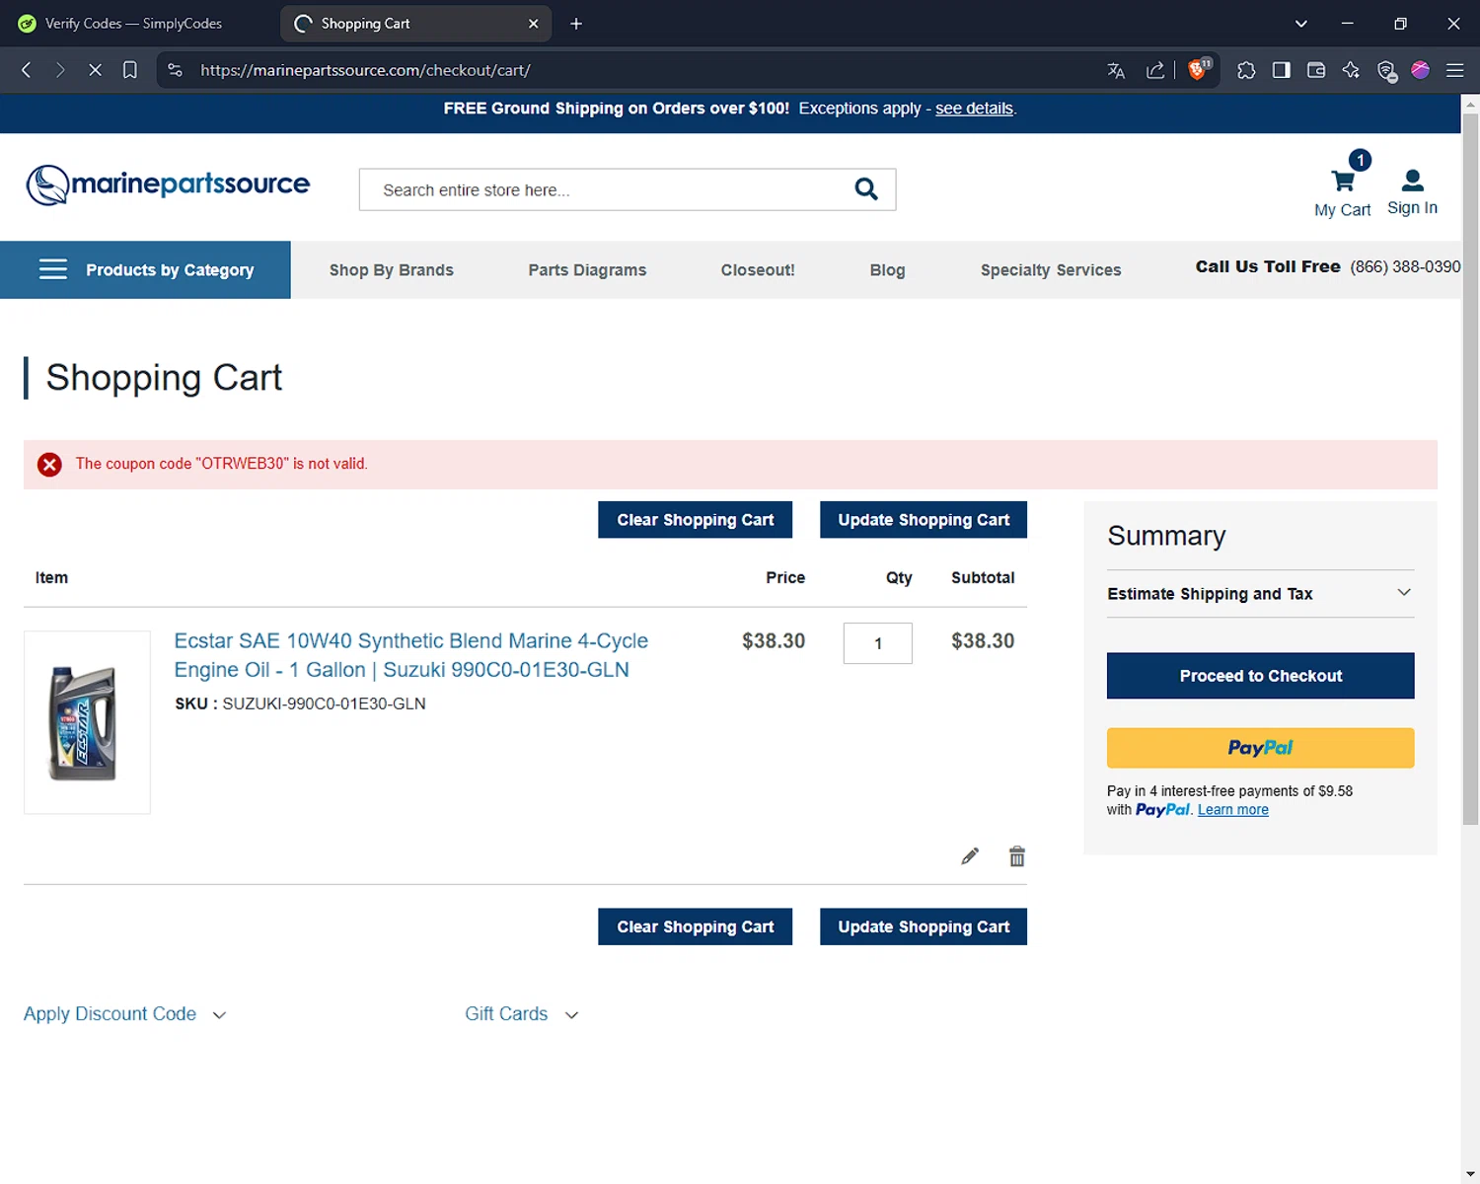Expand Estimate Shipping and Tax

[1260, 594]
